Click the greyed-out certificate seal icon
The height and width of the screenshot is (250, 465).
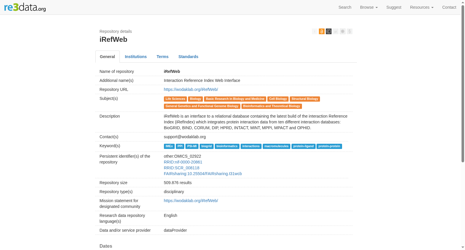tap(343, 31)
